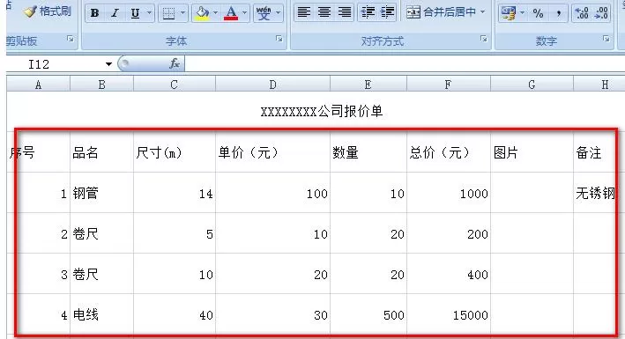Increase decimal places icon
The image size is (625, 339).
click(x=582, y=13)
